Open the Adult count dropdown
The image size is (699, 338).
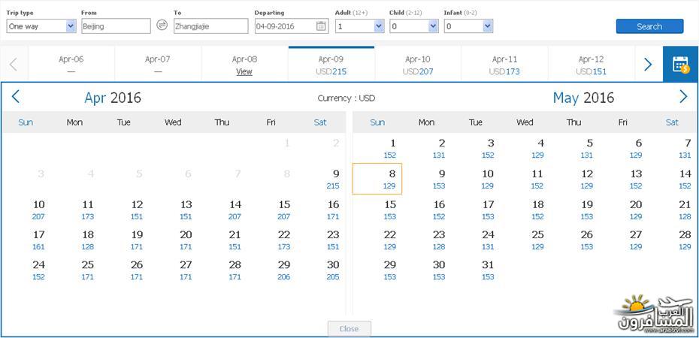coord(359,26)
